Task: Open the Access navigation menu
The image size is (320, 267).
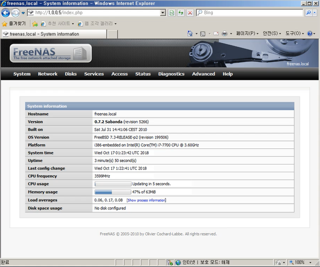Action: coord(119,74)
